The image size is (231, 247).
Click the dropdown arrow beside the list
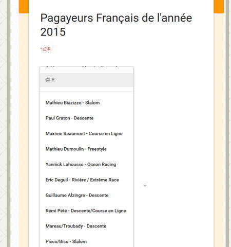point(145,186)
